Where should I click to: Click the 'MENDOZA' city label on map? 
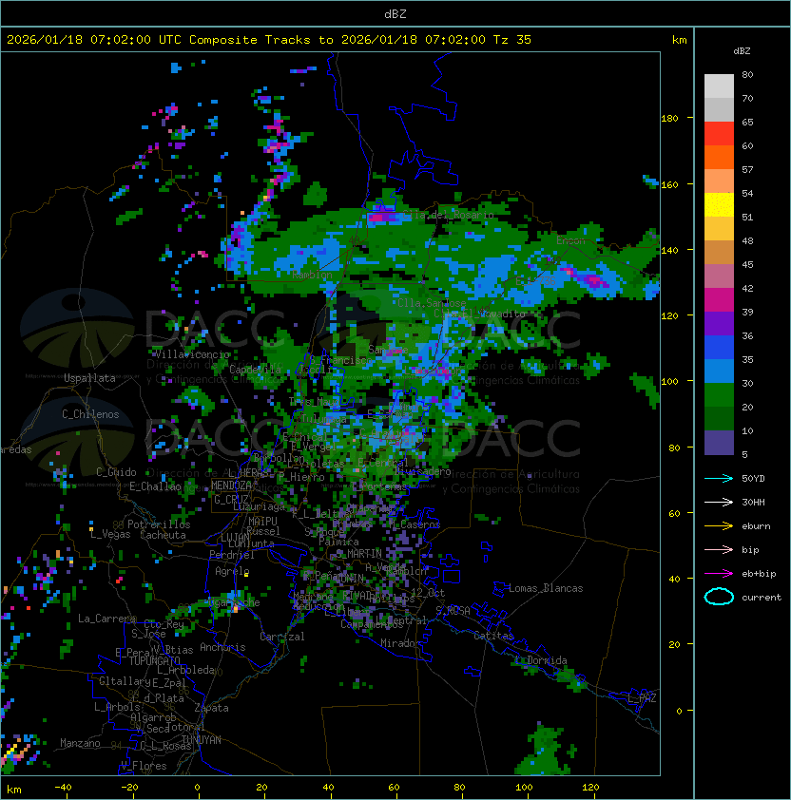(x=231, y=486)
